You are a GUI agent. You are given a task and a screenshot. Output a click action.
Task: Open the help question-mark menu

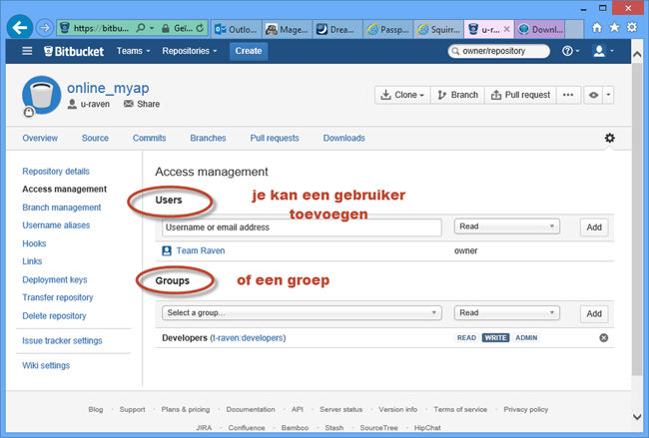(x=570, y=51)
